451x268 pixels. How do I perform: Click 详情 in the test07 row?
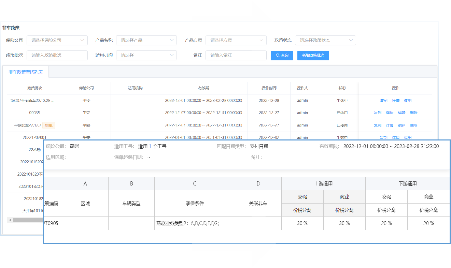(396, 101)
